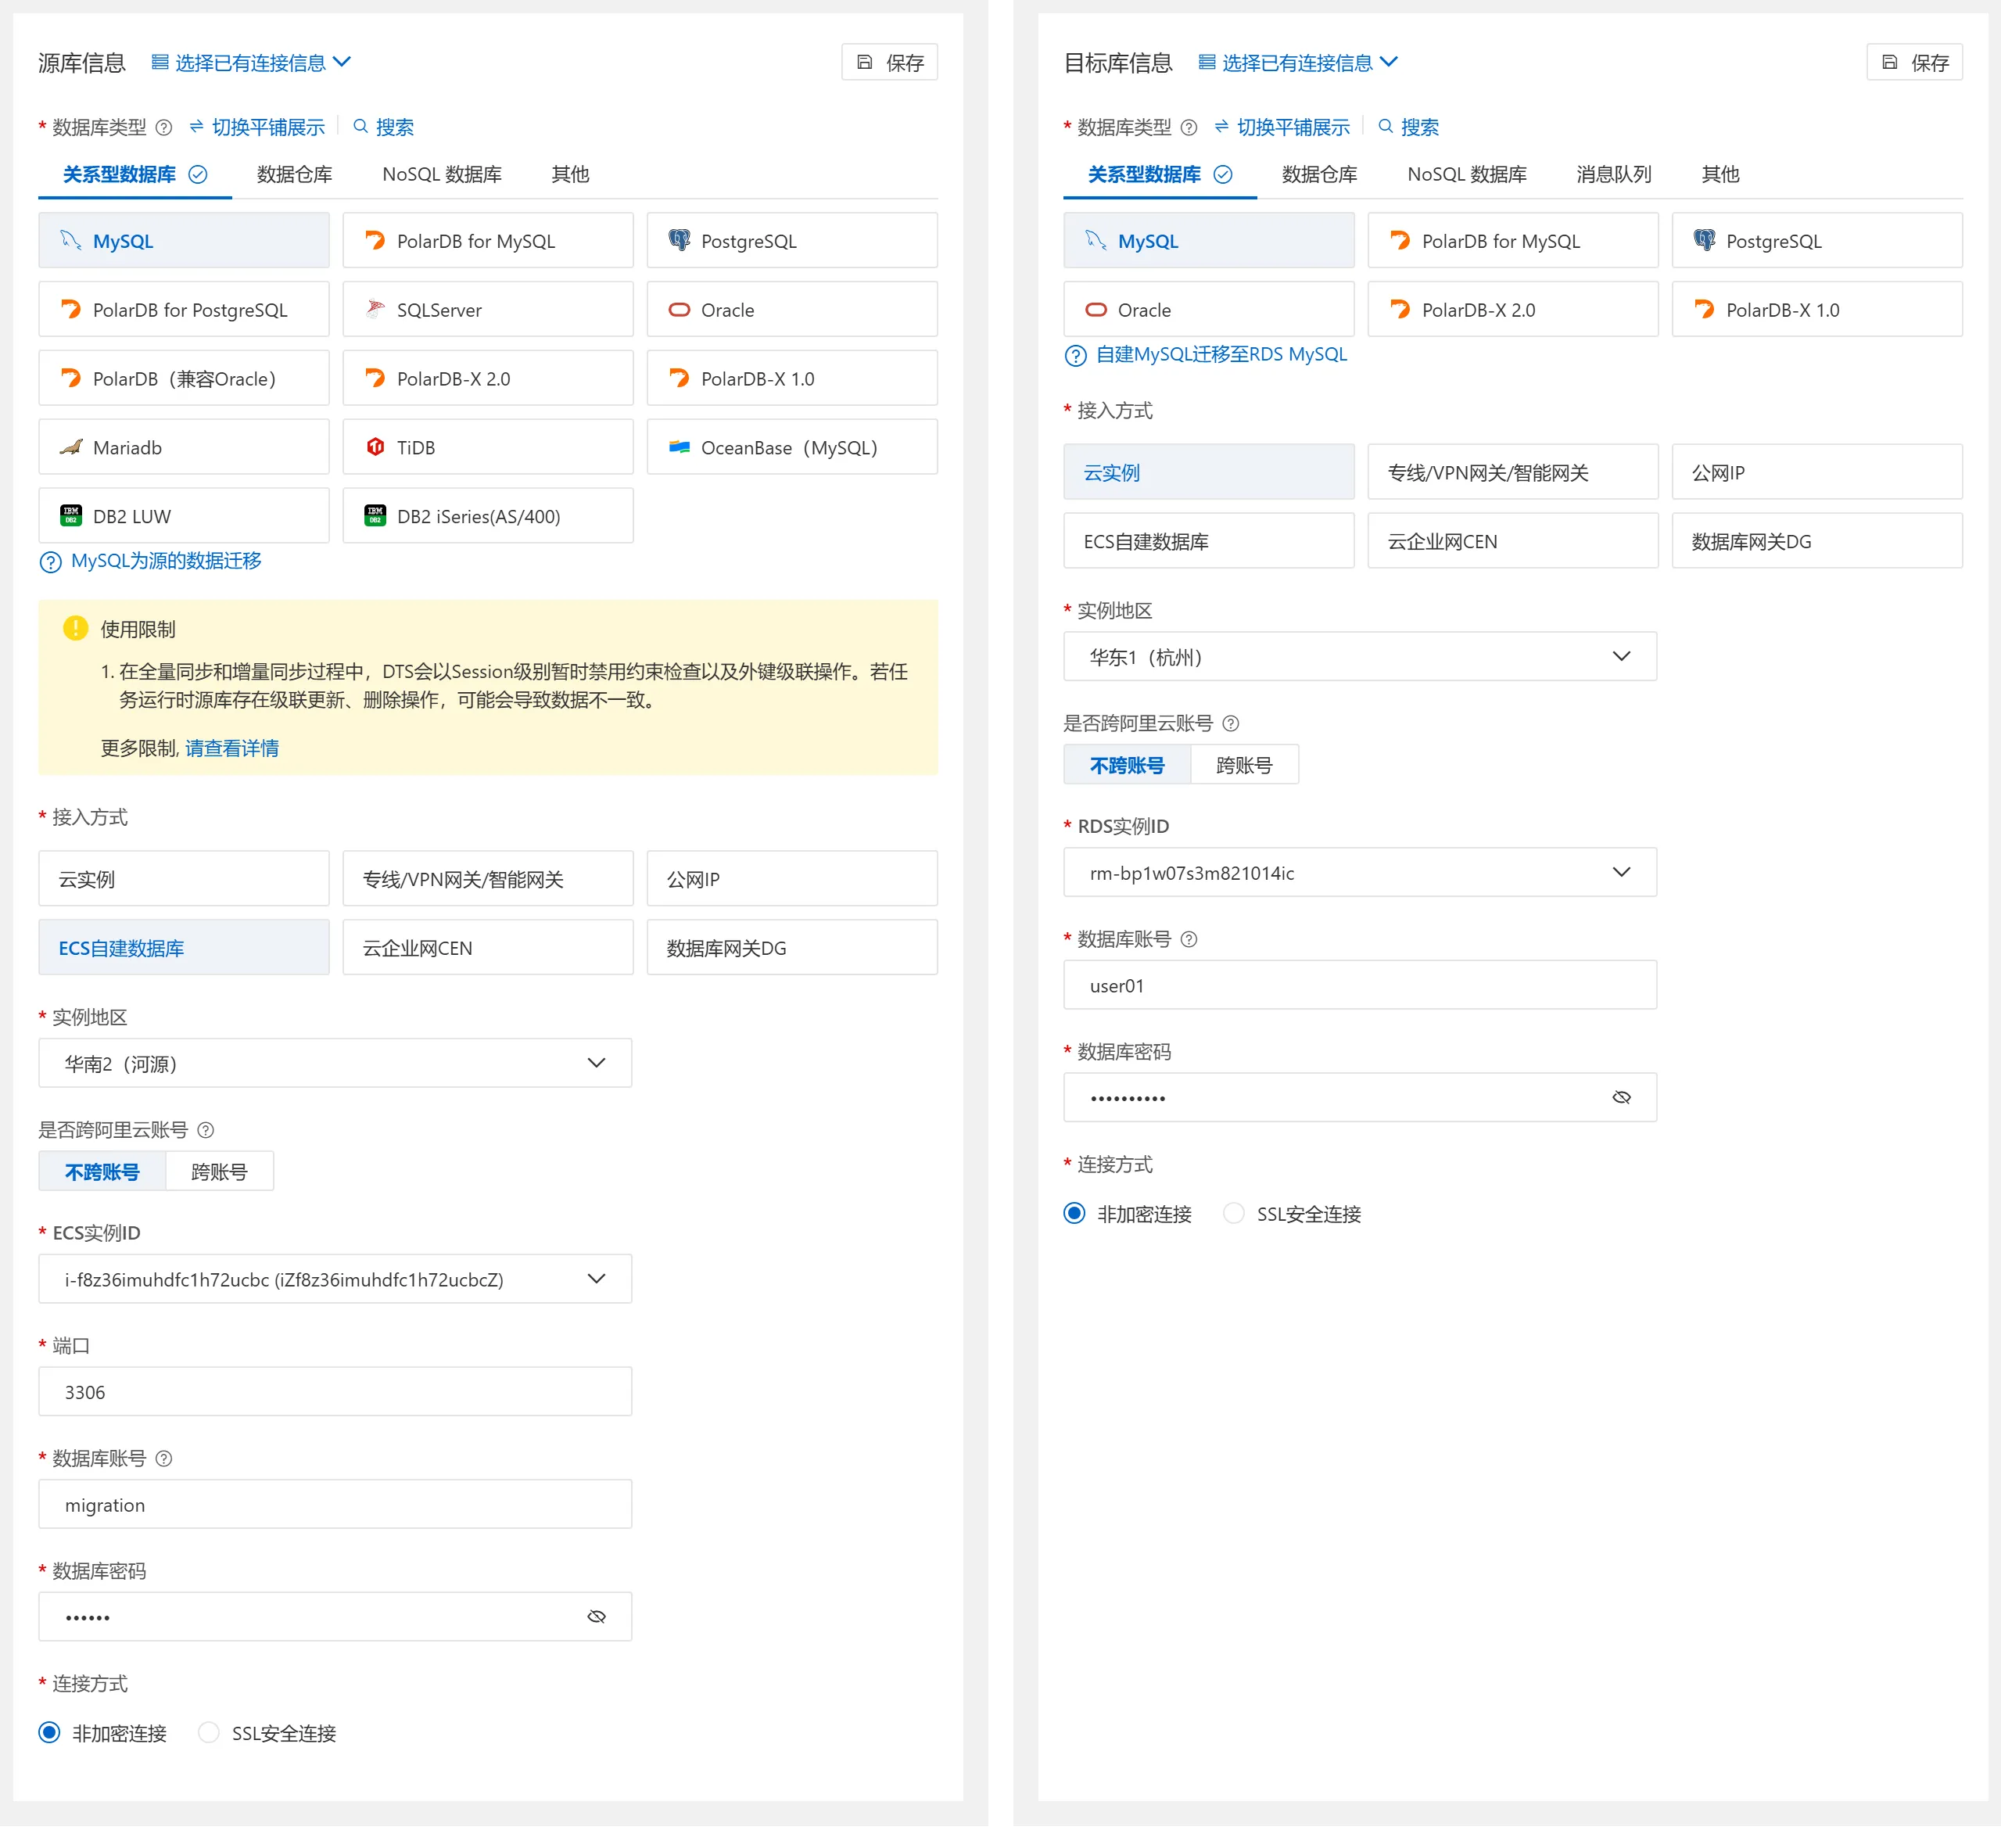
Task: Select MySQL as source database type
Action: 183,240
